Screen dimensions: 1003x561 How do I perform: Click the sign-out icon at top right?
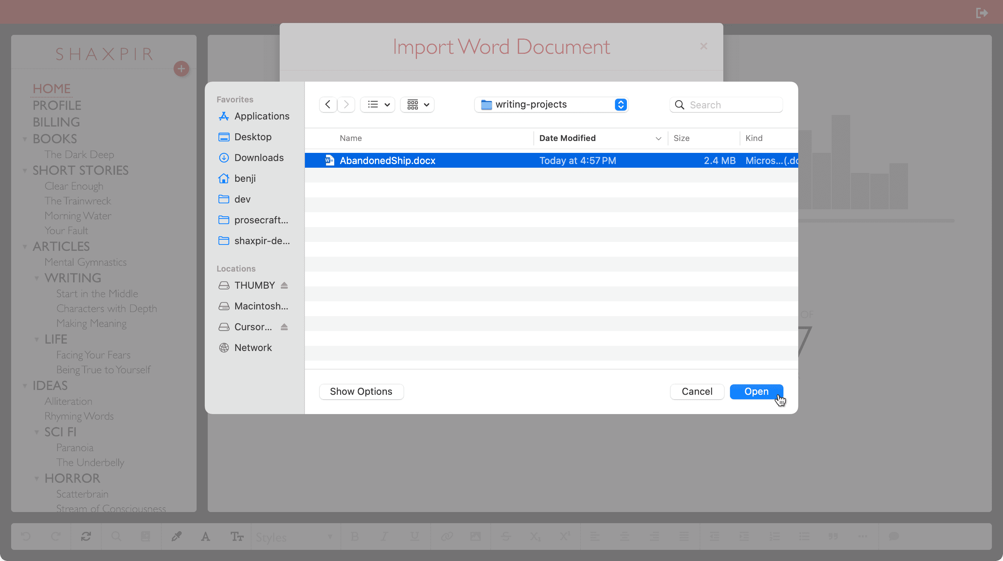click(981, 13)
